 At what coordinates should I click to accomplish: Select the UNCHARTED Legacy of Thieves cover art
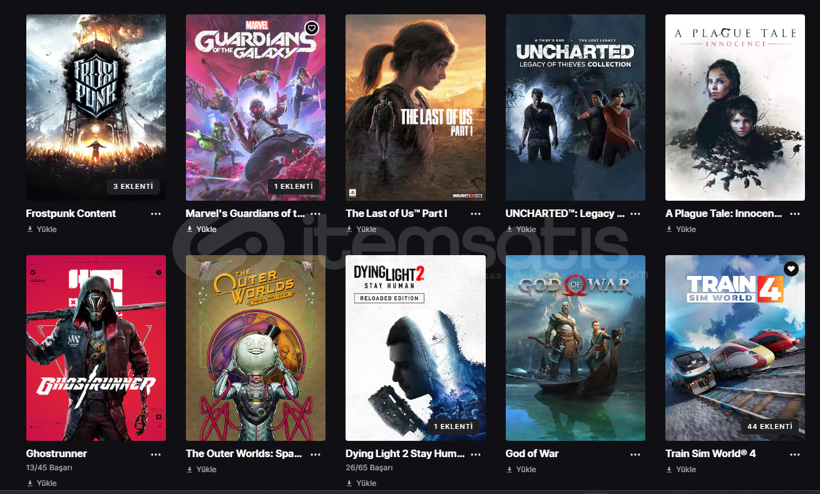(x=575, y=108)
